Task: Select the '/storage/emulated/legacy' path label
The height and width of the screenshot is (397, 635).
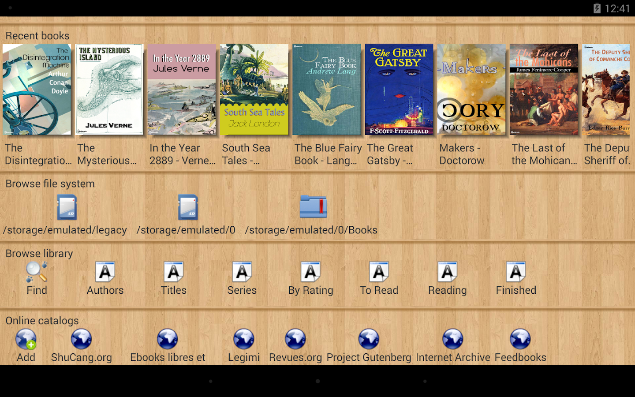Action: pyautogui.click(x=65, y=230)
